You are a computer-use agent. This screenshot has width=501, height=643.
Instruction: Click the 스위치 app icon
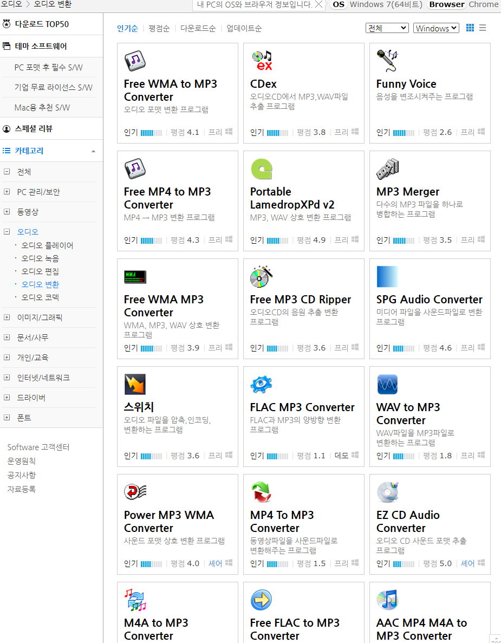click(135, 384)
